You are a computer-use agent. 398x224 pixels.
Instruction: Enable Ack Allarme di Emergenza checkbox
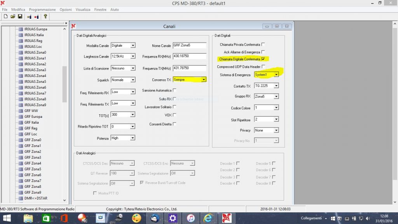click(x=263, y=52)
